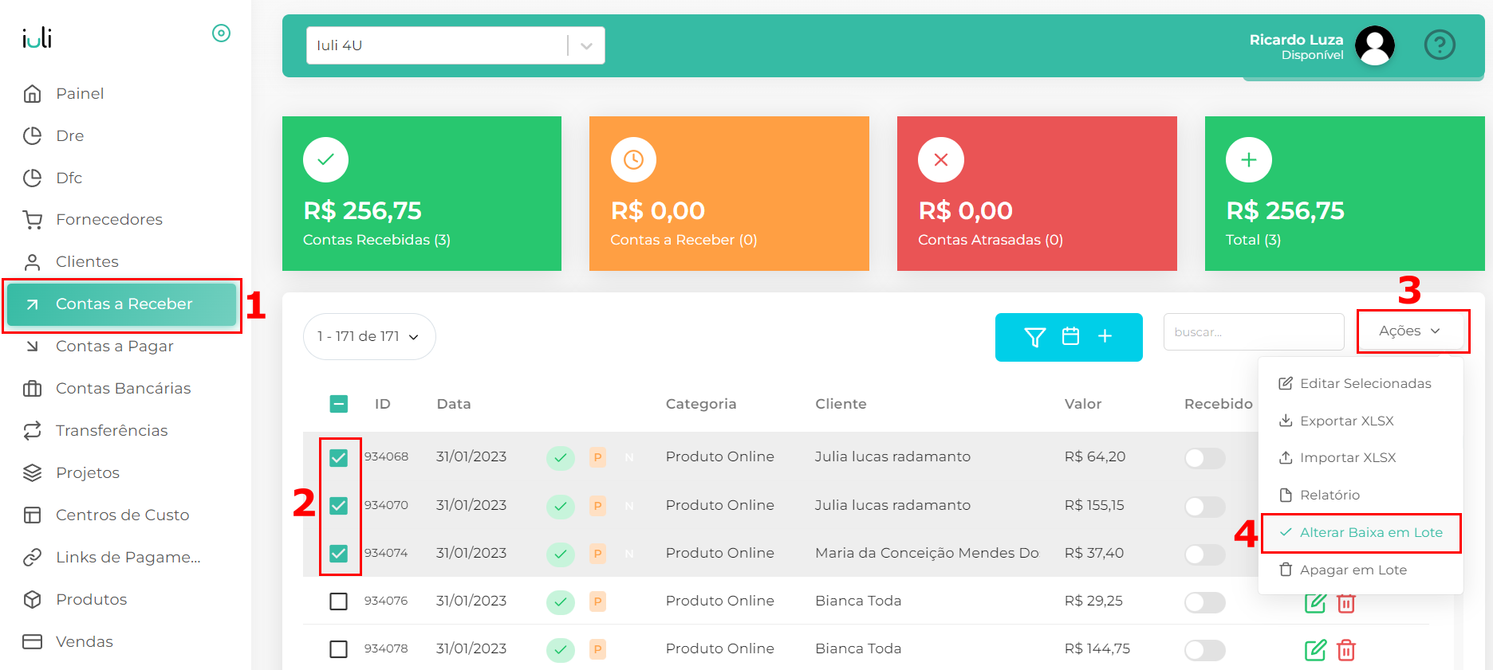This screenshot has width=1493, height=670.
Task: Uncheck the checkbox for row 934068
Action: click(x=339, y=457)
